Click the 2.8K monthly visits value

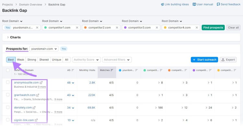[x=92, y=83]
